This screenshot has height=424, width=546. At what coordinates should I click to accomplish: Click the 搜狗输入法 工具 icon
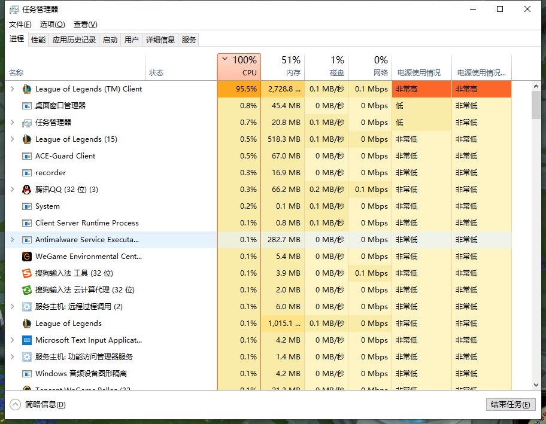pos(26,273)
